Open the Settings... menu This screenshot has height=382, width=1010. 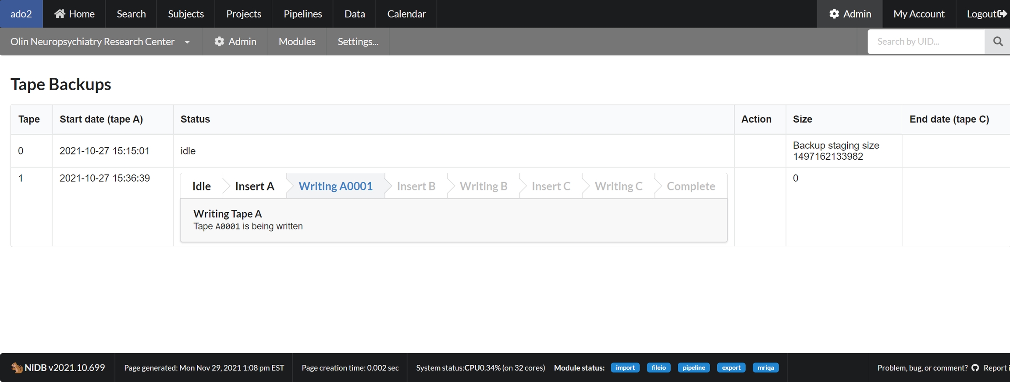pyautogui.click(x=358, y=42)
